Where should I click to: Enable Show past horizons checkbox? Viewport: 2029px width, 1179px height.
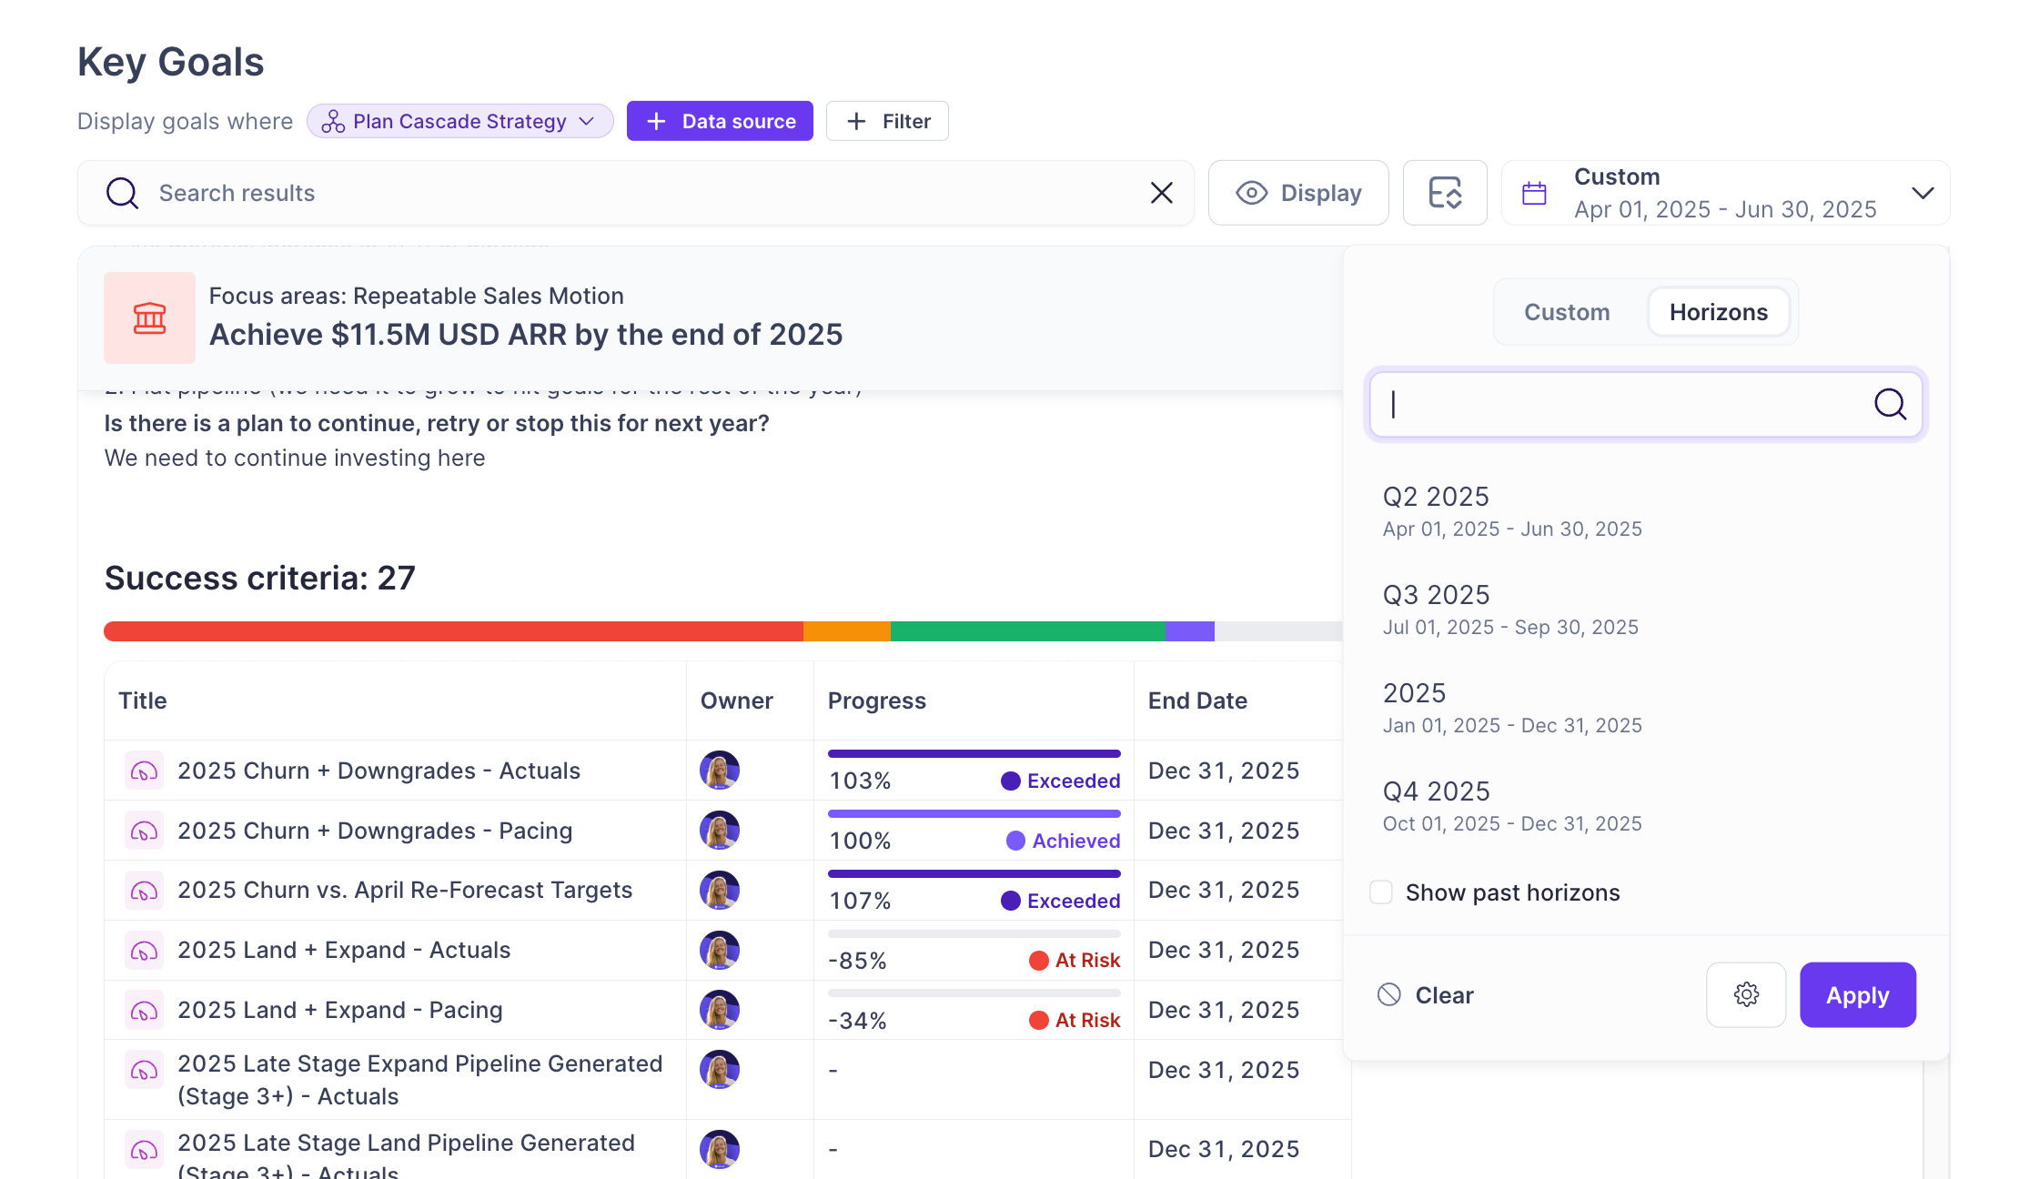[1381, 892]
